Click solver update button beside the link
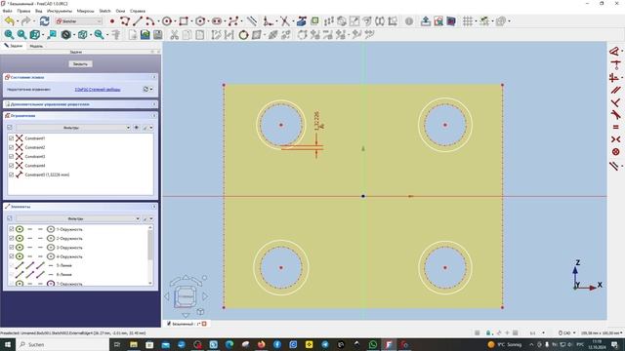Viewport: 625px width, 351px height. click(x=146, y=89)
